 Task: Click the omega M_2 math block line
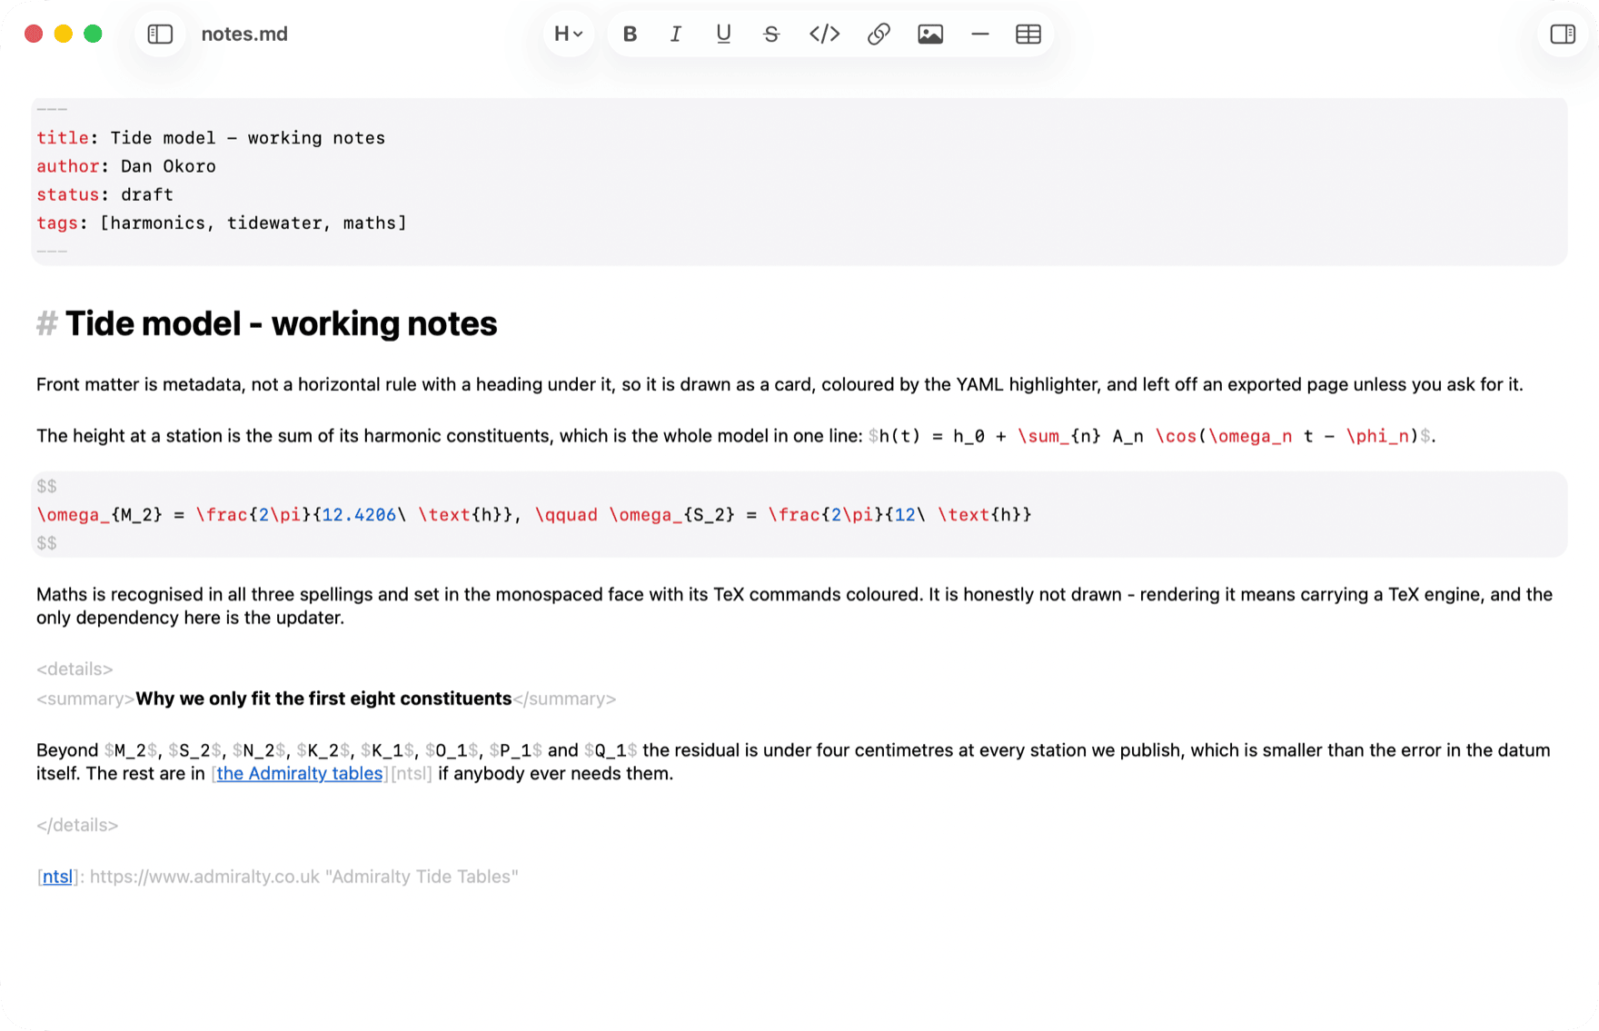point(534,515)
